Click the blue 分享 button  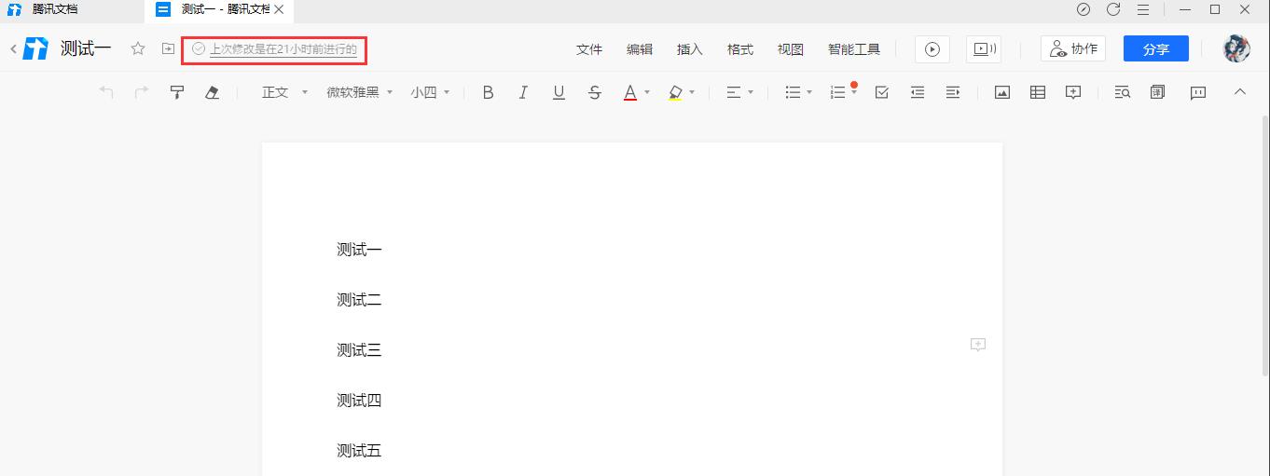(x=1156, y=49)
